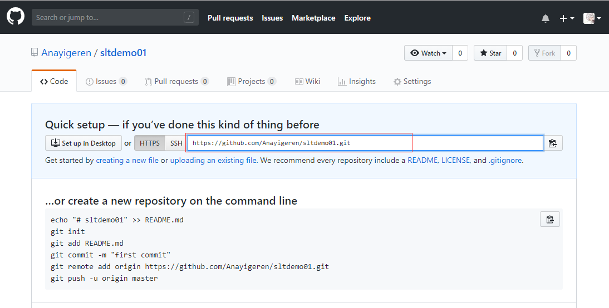
Task: Click the stargazers count next to Star
Action: tap(514, 53)
